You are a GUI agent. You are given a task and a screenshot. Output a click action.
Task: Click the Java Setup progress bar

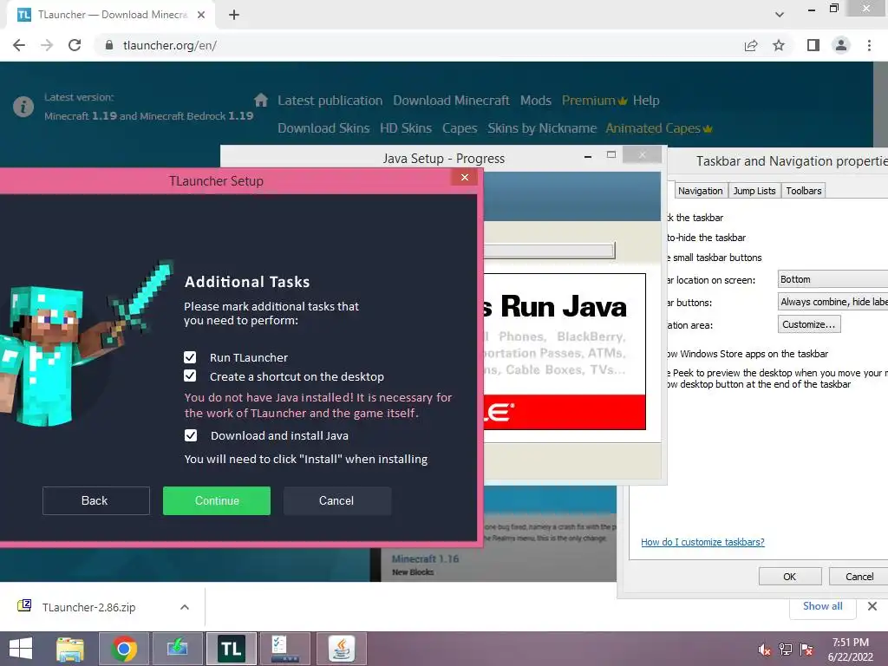(x=549, y=251)
